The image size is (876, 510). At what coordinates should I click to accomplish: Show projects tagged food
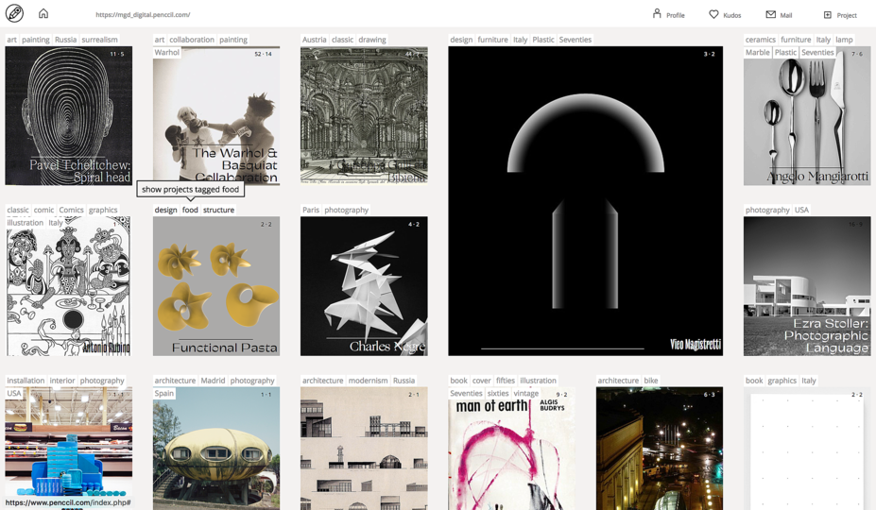[x=190, y=210]
